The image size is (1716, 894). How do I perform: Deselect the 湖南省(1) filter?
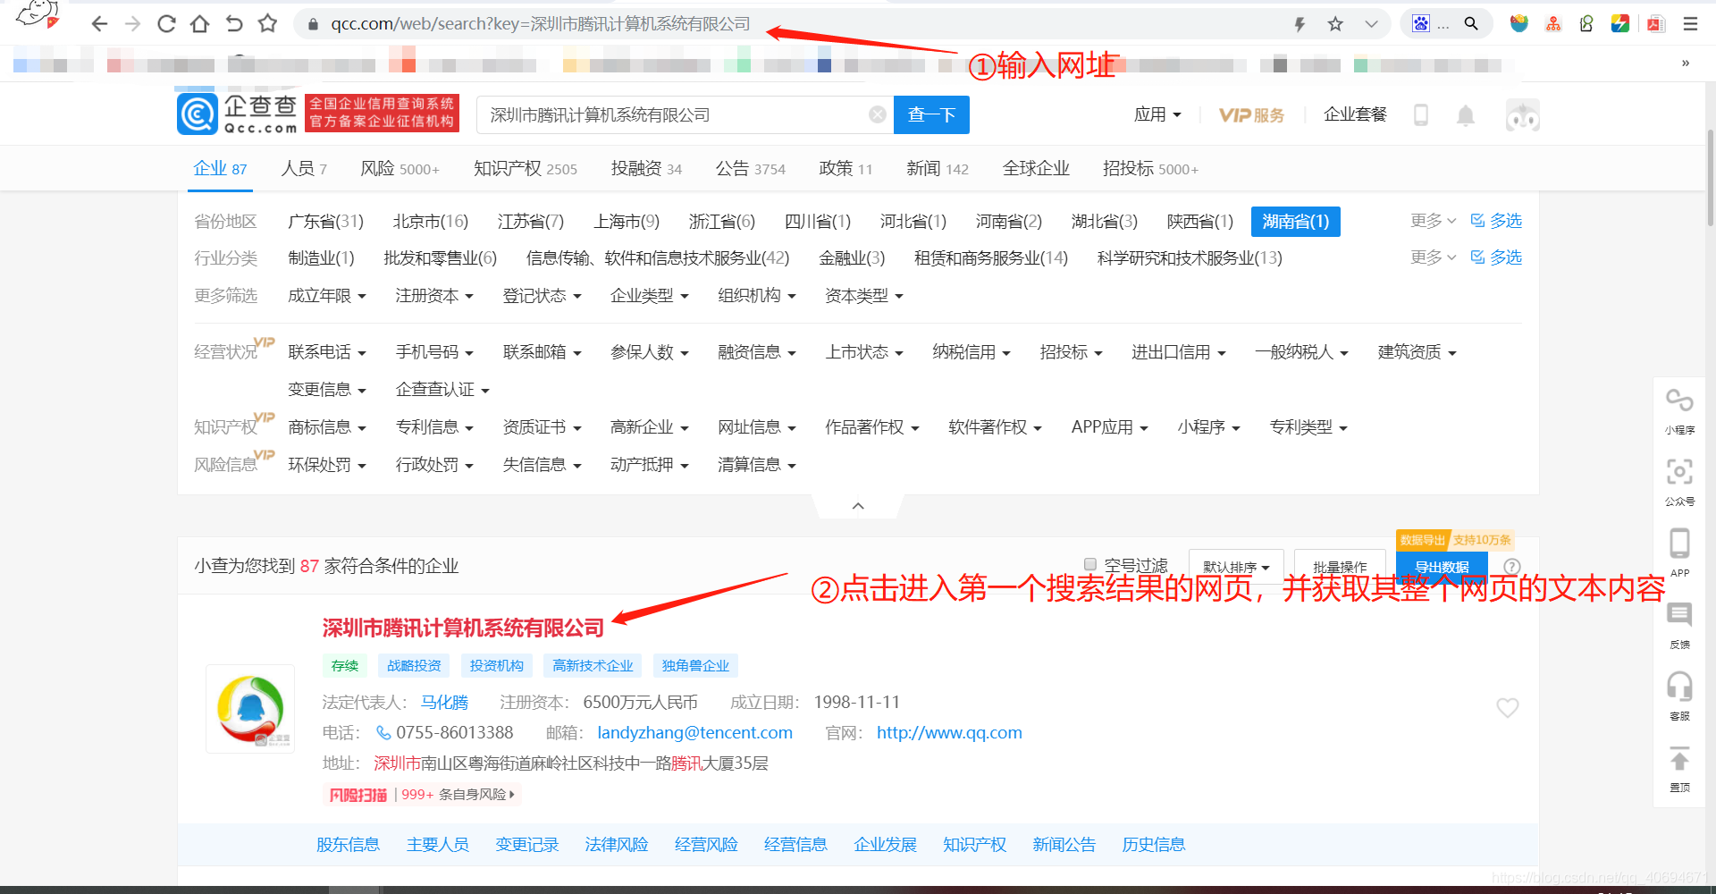[1296, 221]
